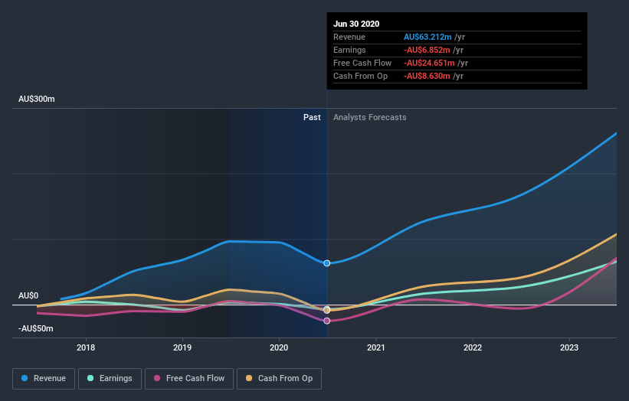Image resolution: width=629 pixels, height=401 pixels.
Task: Click the 2023 x-axis label
Action: pos(569,347)
